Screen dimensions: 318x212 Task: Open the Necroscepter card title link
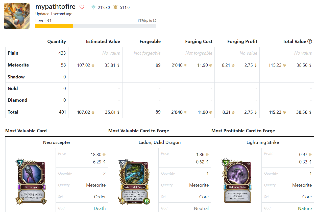click(x=57, y=142)
